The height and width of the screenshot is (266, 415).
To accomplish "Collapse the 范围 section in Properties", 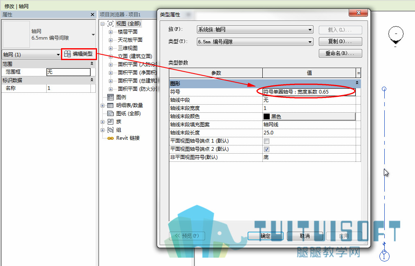I will coord(92,64).
